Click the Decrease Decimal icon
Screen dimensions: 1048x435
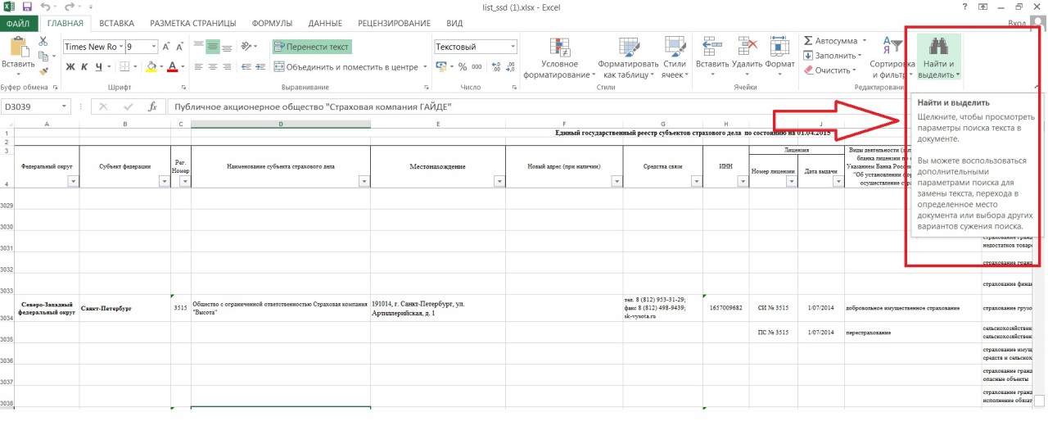[511, 67]
